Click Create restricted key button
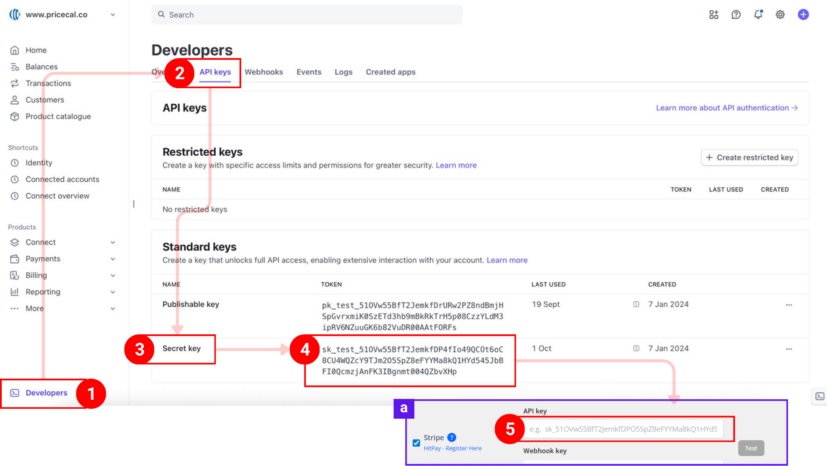 pyautogui.click(x=749, y=157)
